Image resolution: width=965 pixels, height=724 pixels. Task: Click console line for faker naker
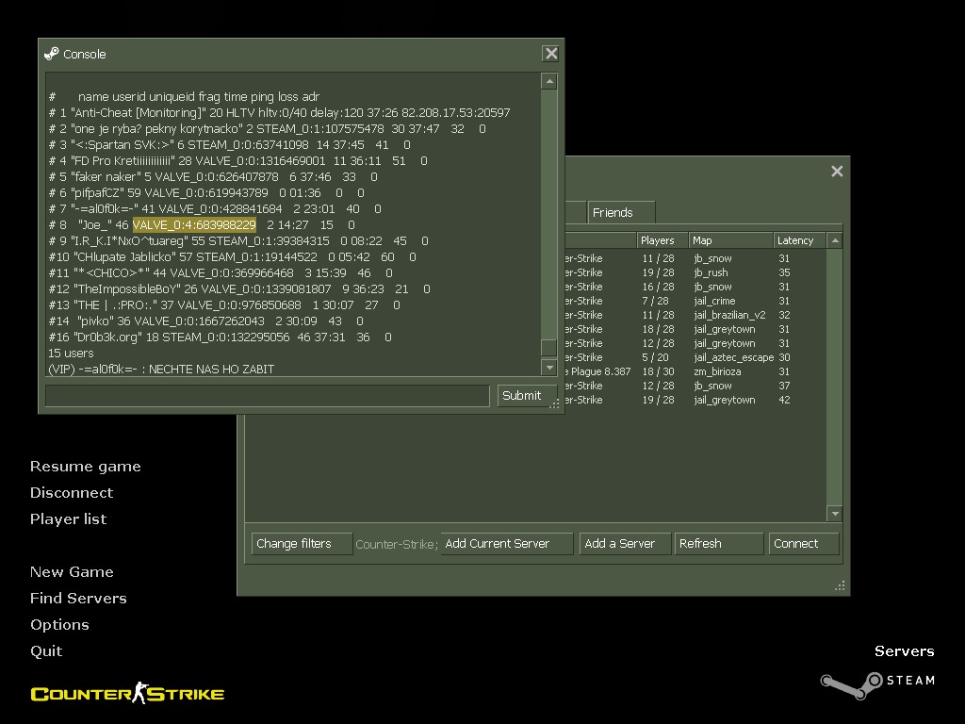click(213, 176)
